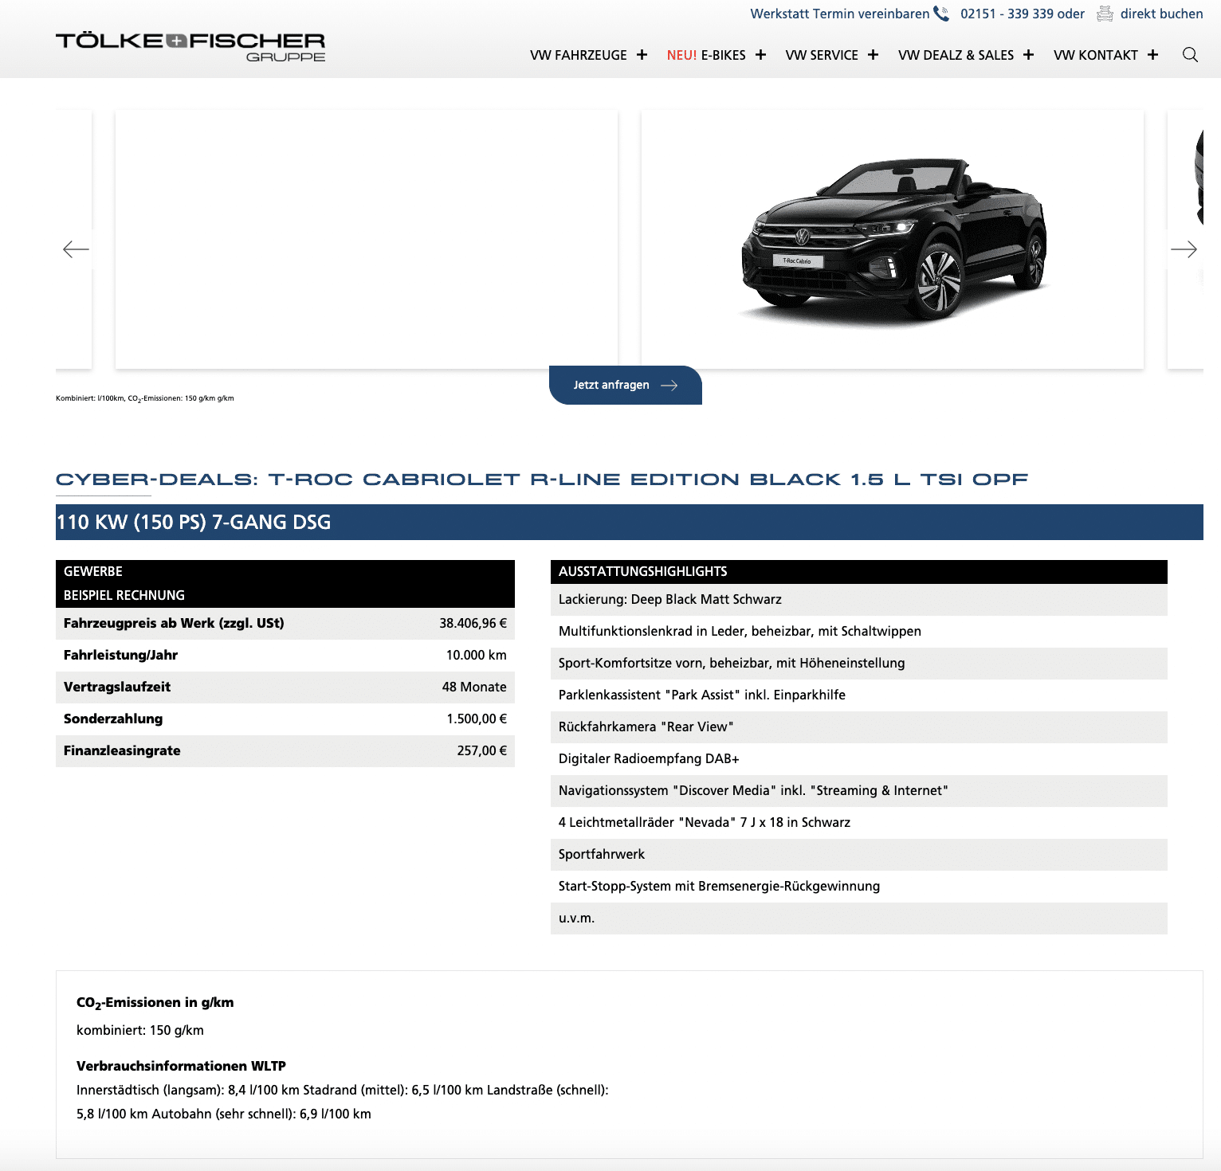Click the 110 KW (150 PS) 7-Gang DSG banner

[x=630, y=522]
